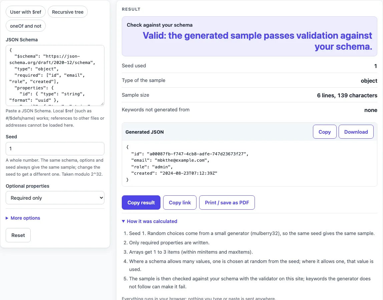Click the 'Optional properties' label

click(x=27, y=186)
